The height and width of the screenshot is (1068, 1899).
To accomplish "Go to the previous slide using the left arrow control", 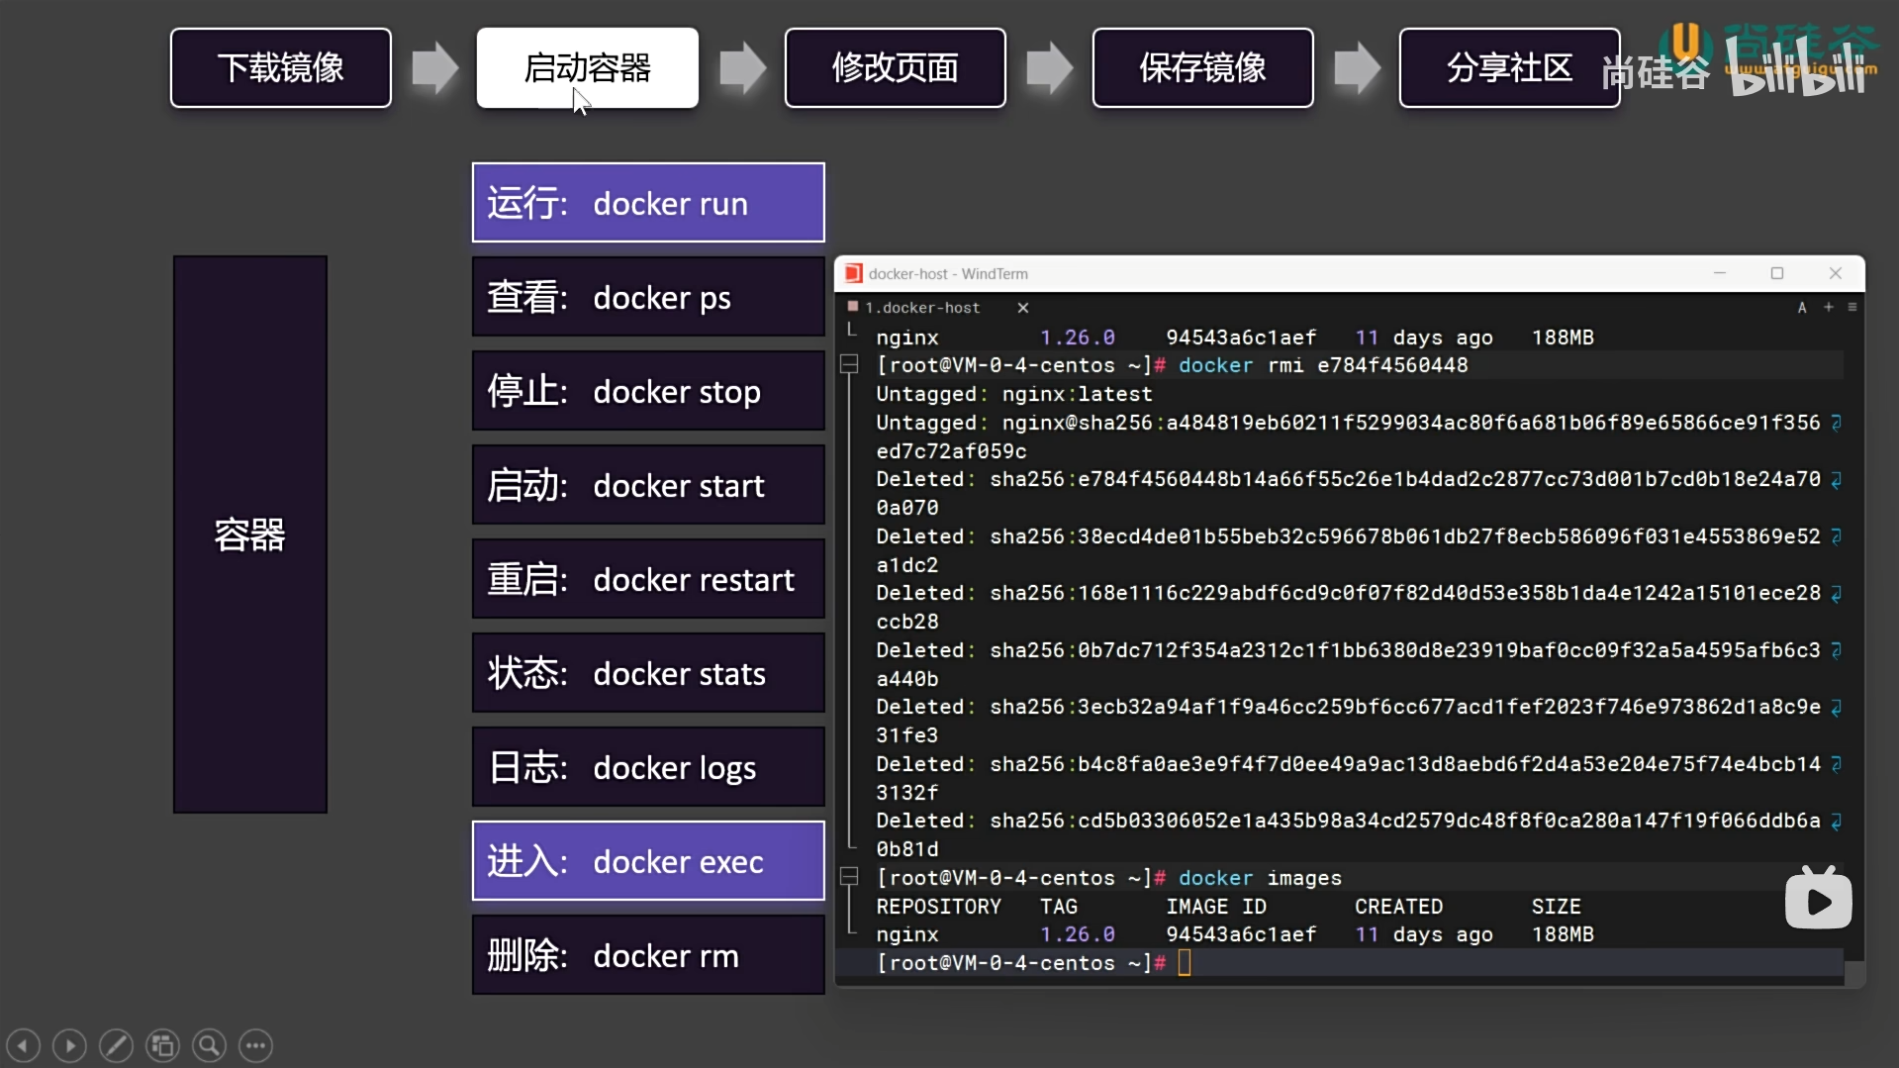I will 24,1045.
